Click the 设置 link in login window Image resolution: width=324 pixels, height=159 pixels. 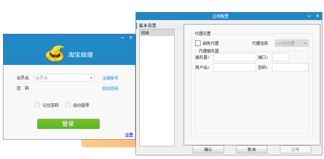(x=129, y=135)
